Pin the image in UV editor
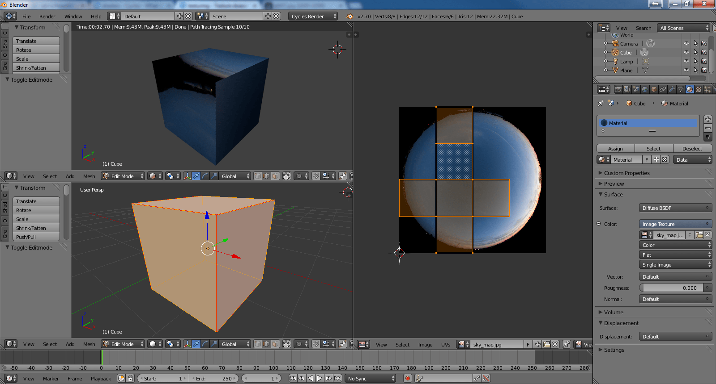Screen dimensions: 716x384 point(567,344)
